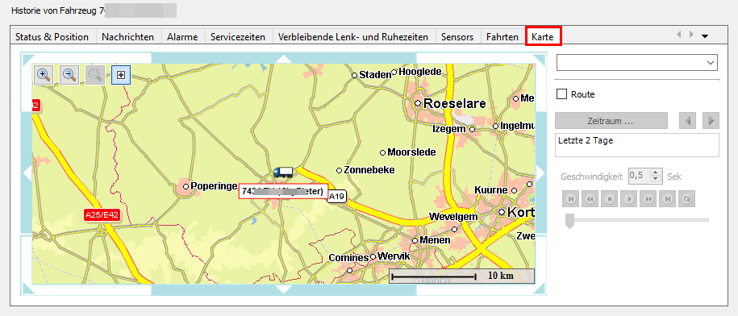The width and height of the screenshot is (738, 316).
Task: Click the Geschwindigkeit value field
Action: [x=640, y=177]
